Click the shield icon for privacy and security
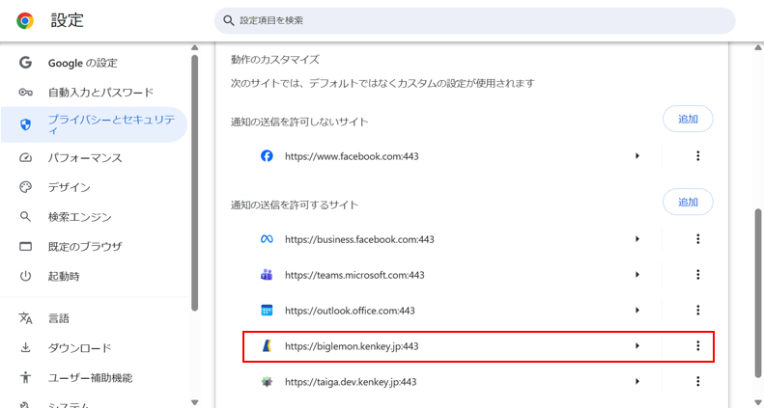The height and width of the screenshot is (408, 764). pyautogui.click(x=25, y=125)
